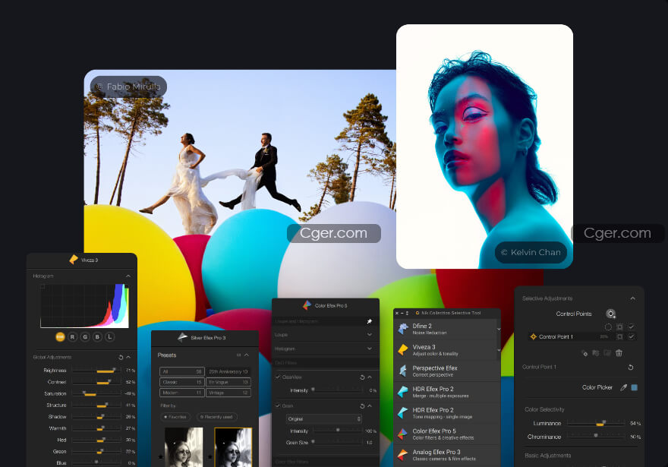Select the R histogram channel

pos(72,336)
